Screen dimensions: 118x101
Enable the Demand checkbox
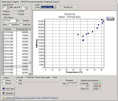pyautogui.click(x=21, y=21)
